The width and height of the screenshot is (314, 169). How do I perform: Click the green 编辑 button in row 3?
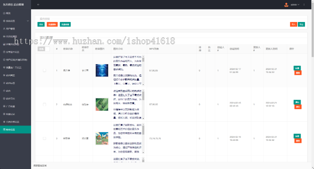[297, 136]
